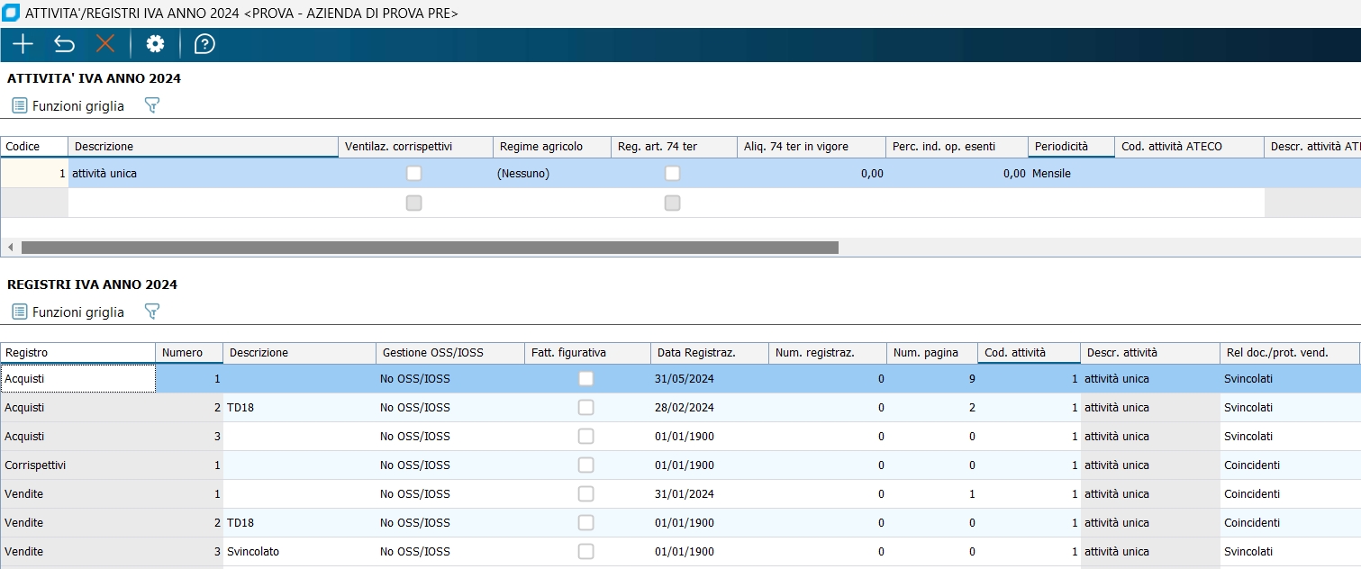Open help with the question mark icon
This screenshot has height=569, width=1361.
pyautogui.click(x=204, y=44)
